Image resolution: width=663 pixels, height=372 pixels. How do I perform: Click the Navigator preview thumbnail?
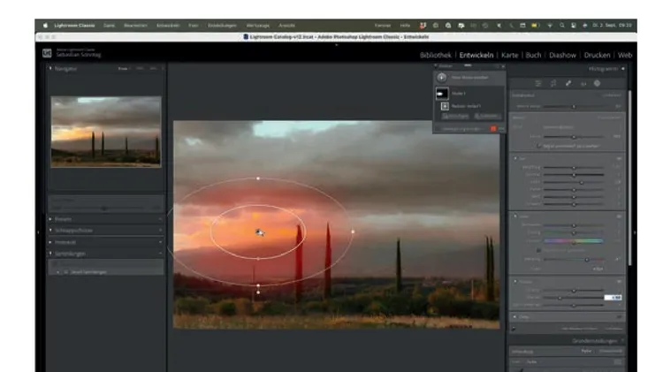click(x=105, y=131)
